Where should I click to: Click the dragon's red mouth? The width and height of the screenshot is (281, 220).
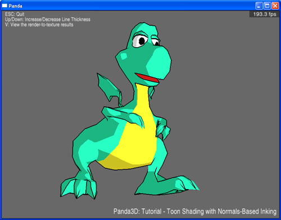(x=147, y=77)
